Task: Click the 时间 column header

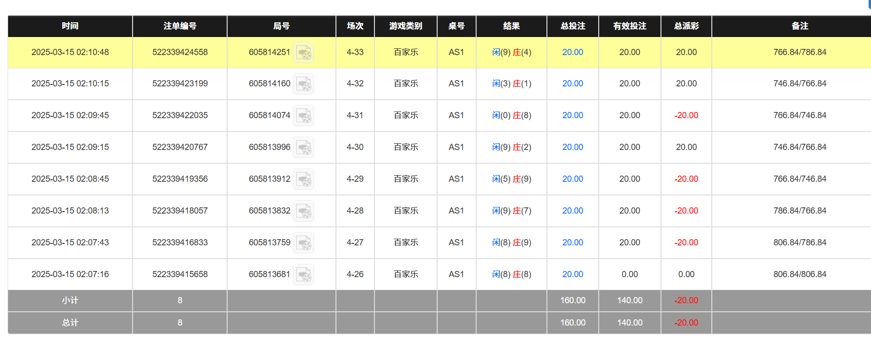Action: [70, 26]
